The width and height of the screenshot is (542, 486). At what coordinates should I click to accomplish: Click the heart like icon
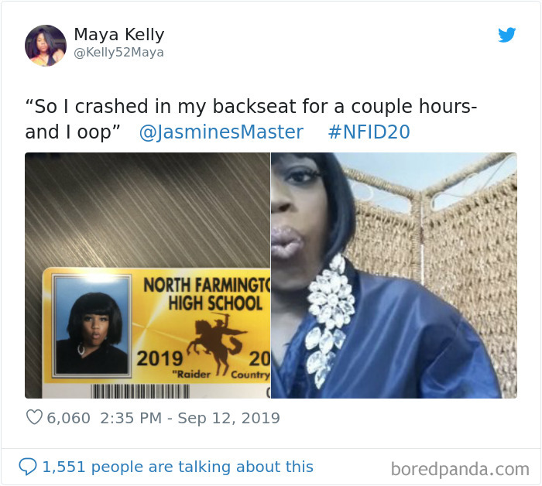[x=34, y=417]
